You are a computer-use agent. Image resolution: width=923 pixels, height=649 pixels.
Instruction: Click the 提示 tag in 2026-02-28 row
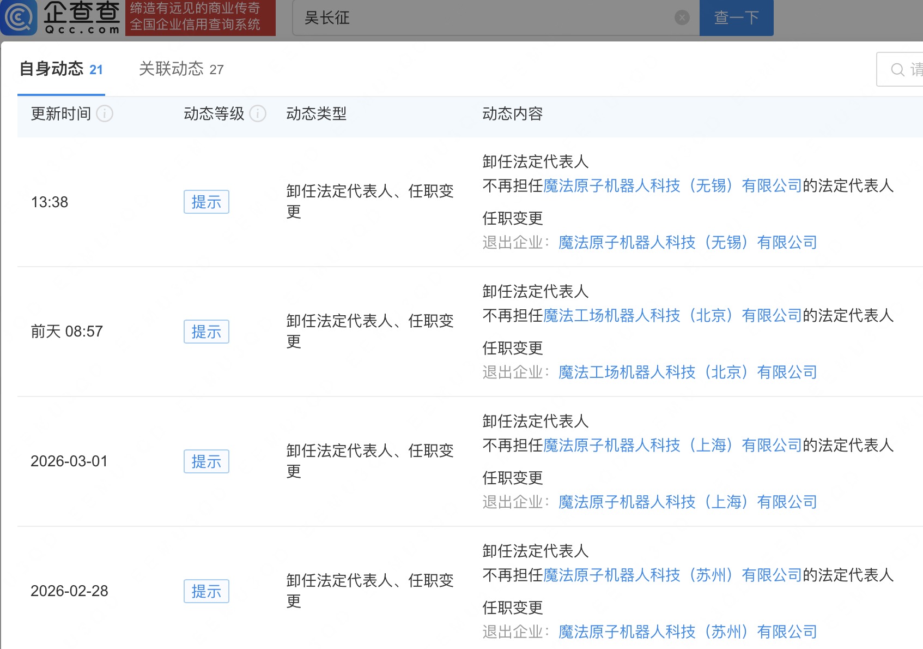pyautogui.click(x=206, y=591)
